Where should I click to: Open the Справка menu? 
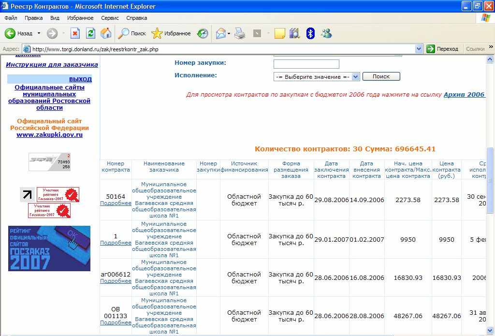pyautogui.click(x=136, y=18)
